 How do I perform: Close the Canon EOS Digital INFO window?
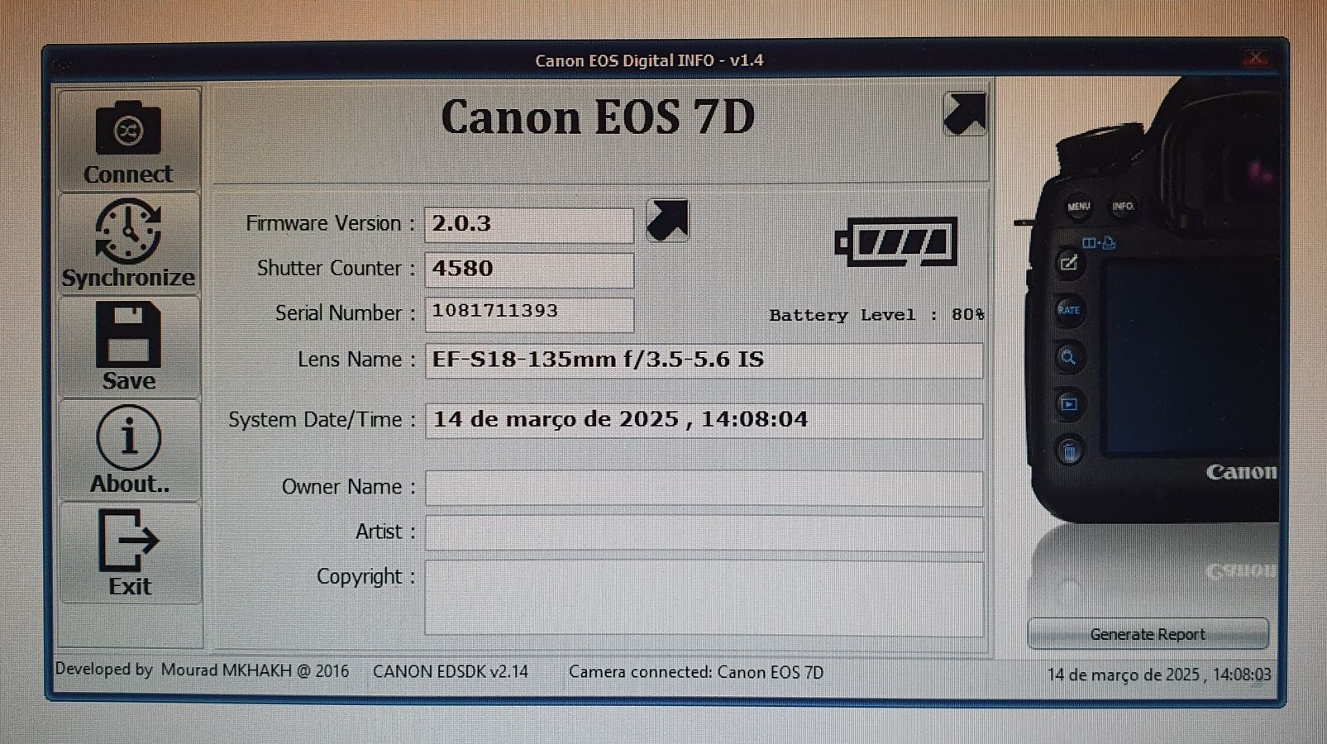1255,58
